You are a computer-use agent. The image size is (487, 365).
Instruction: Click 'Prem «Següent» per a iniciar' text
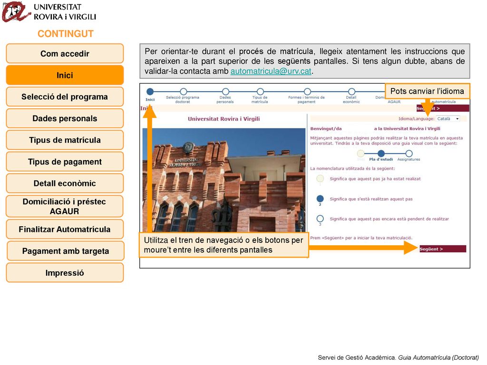[x=361, y=238]
